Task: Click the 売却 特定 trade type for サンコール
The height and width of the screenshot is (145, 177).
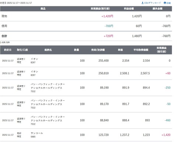Action: (x=19, y=135)
